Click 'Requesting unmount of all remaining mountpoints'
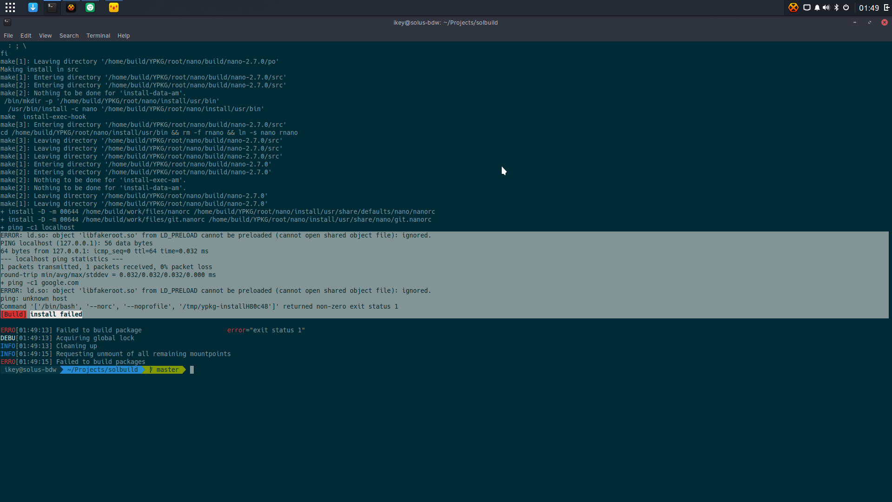The height and width of the screenshot is (502, 892). coord(144,354)
